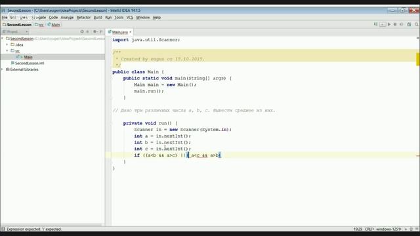
Task: Click the Stop square toolbar icon
Action: 395,24
